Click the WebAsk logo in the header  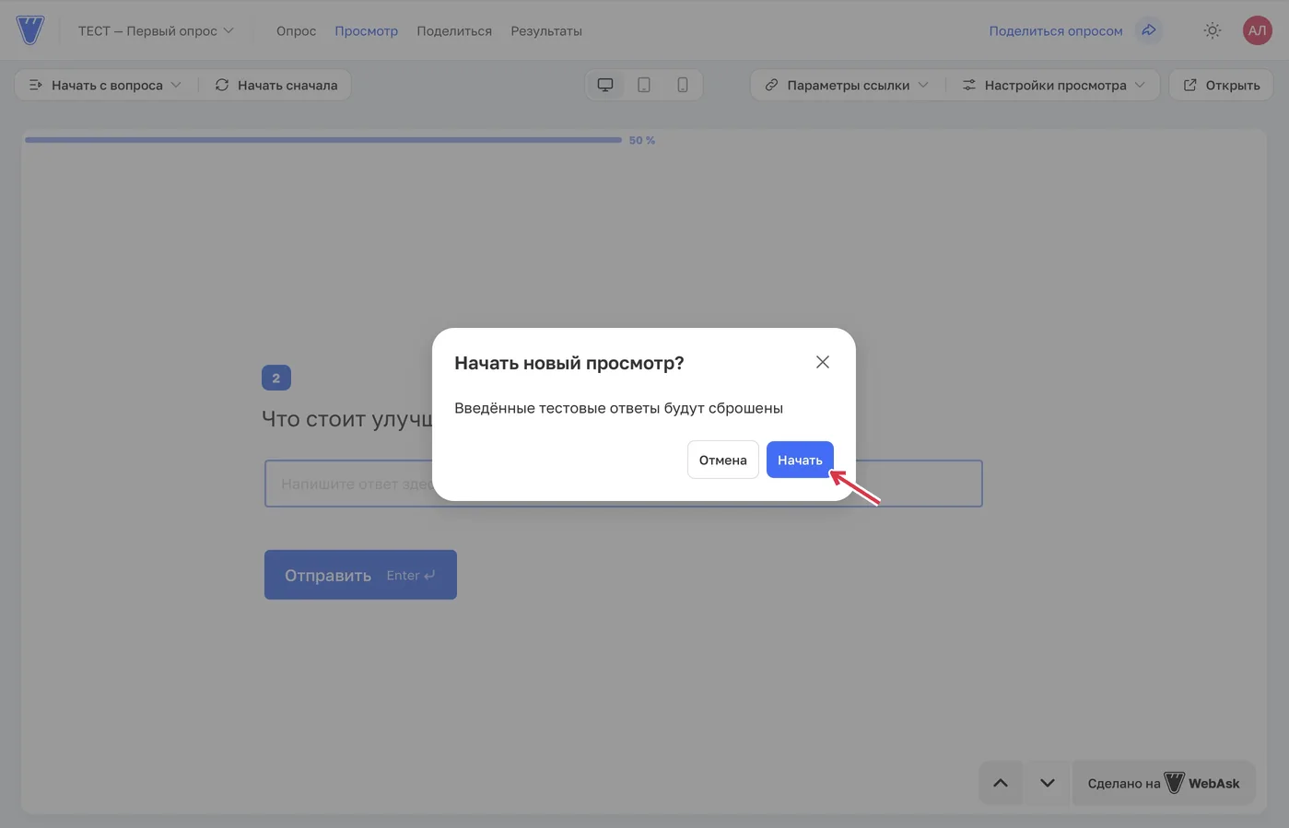point(30,30)
